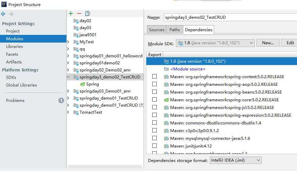The width and height of the screenshot is (297, 171).
Task: Open the Problems section
Action: 15,101
